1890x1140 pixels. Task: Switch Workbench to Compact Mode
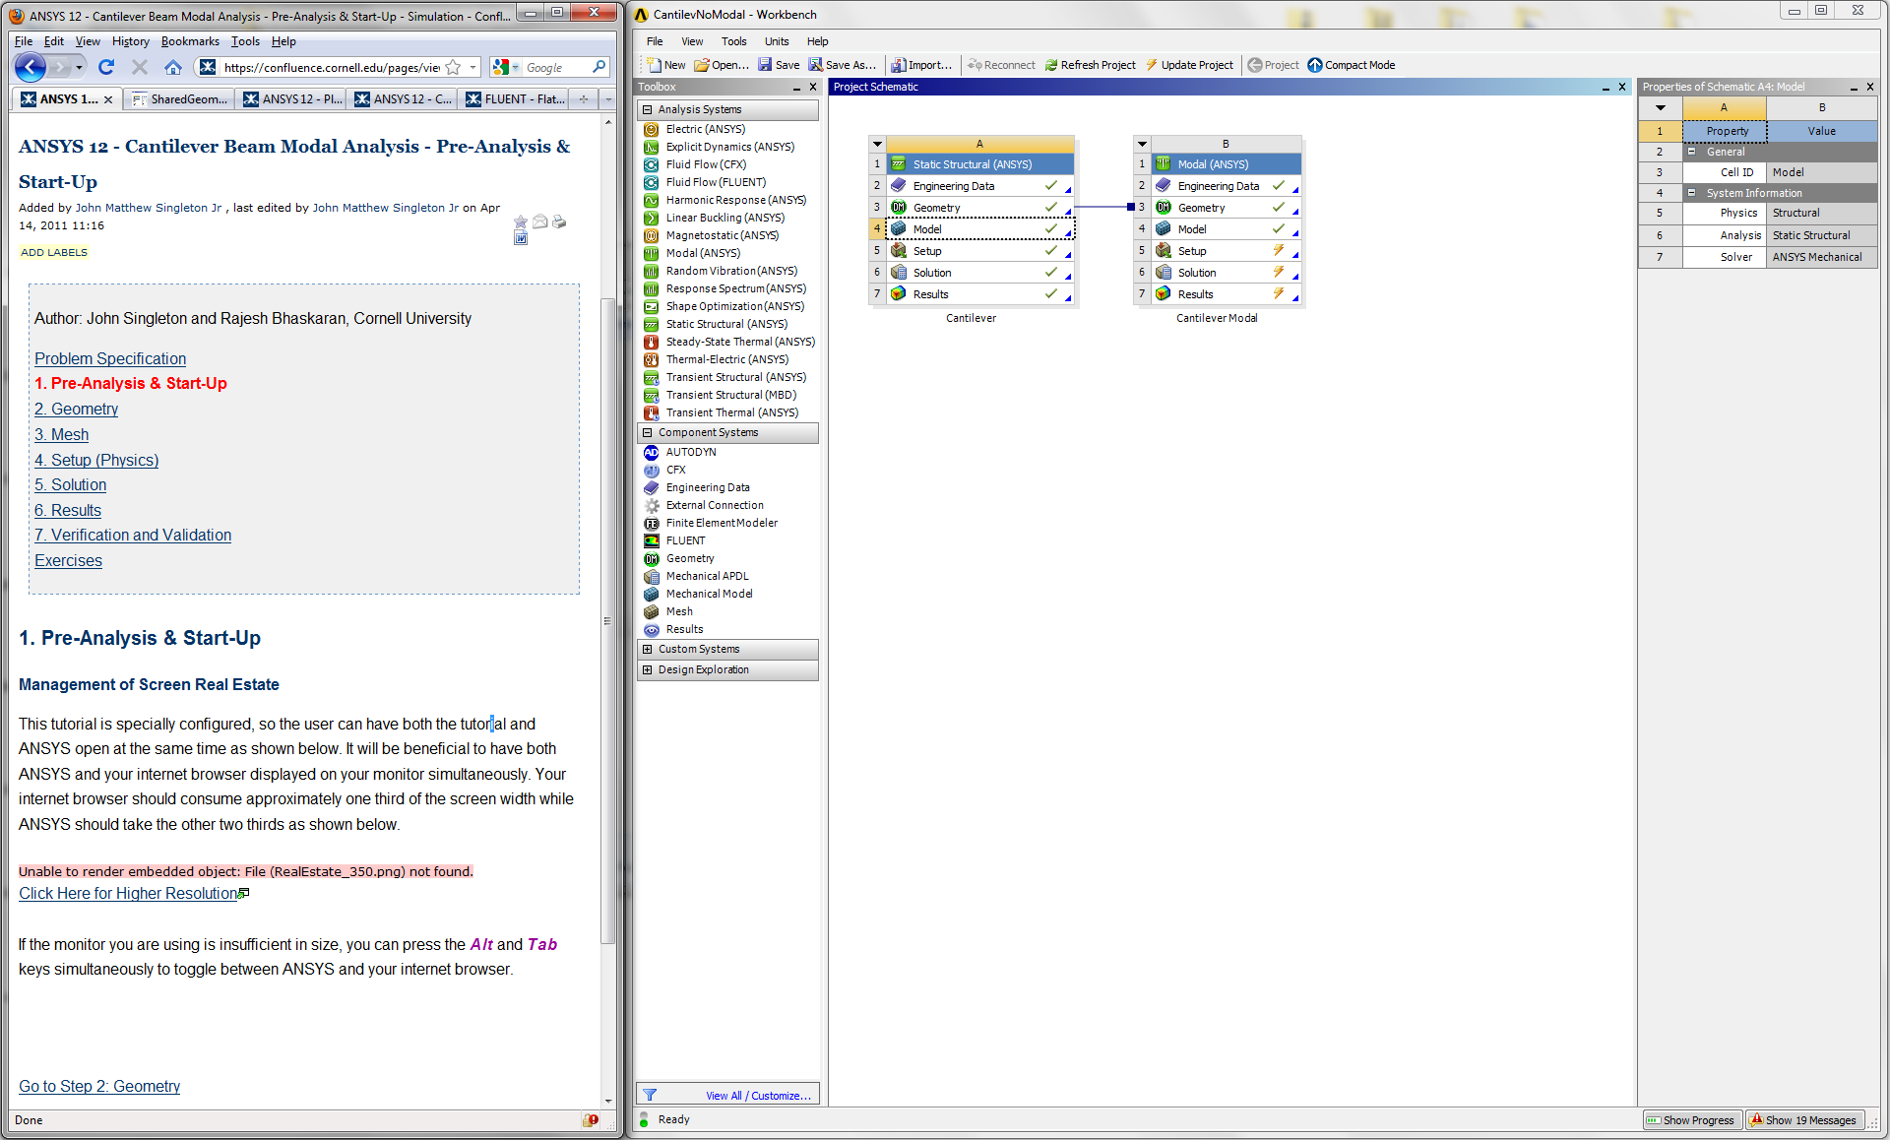[1352, 65]
